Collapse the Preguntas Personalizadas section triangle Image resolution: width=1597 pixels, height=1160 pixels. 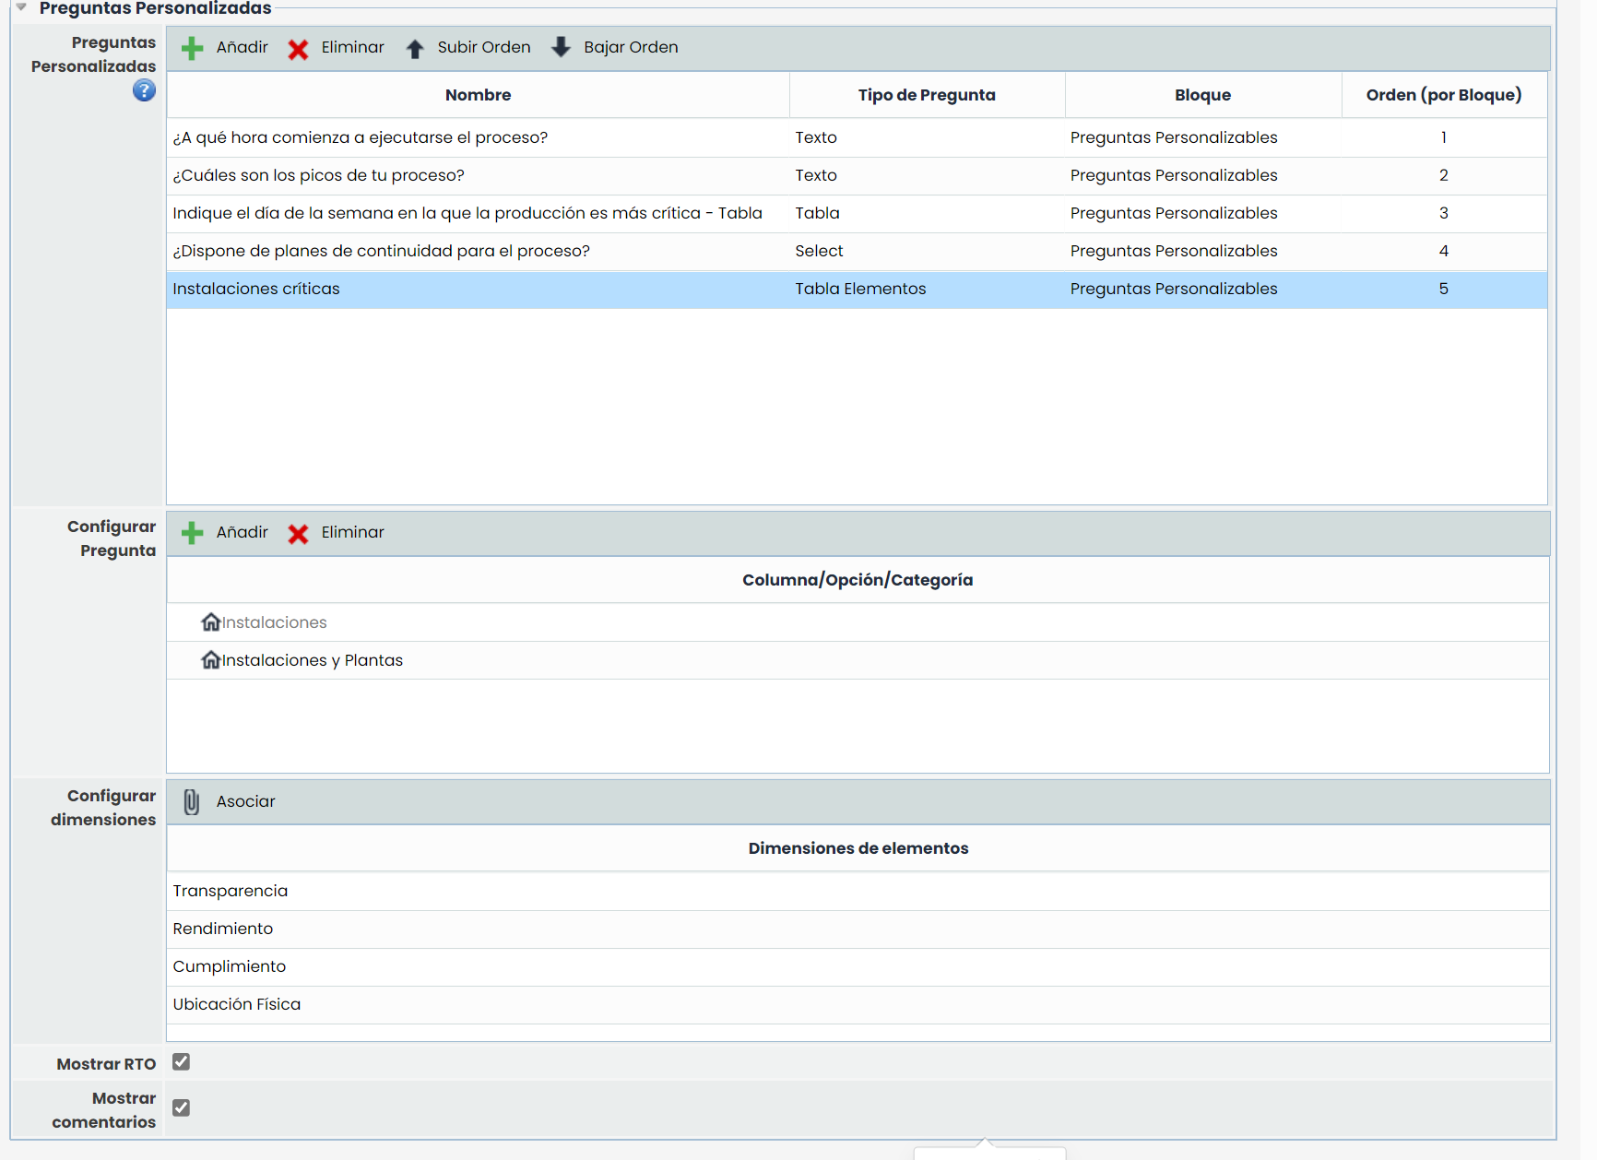21,7
